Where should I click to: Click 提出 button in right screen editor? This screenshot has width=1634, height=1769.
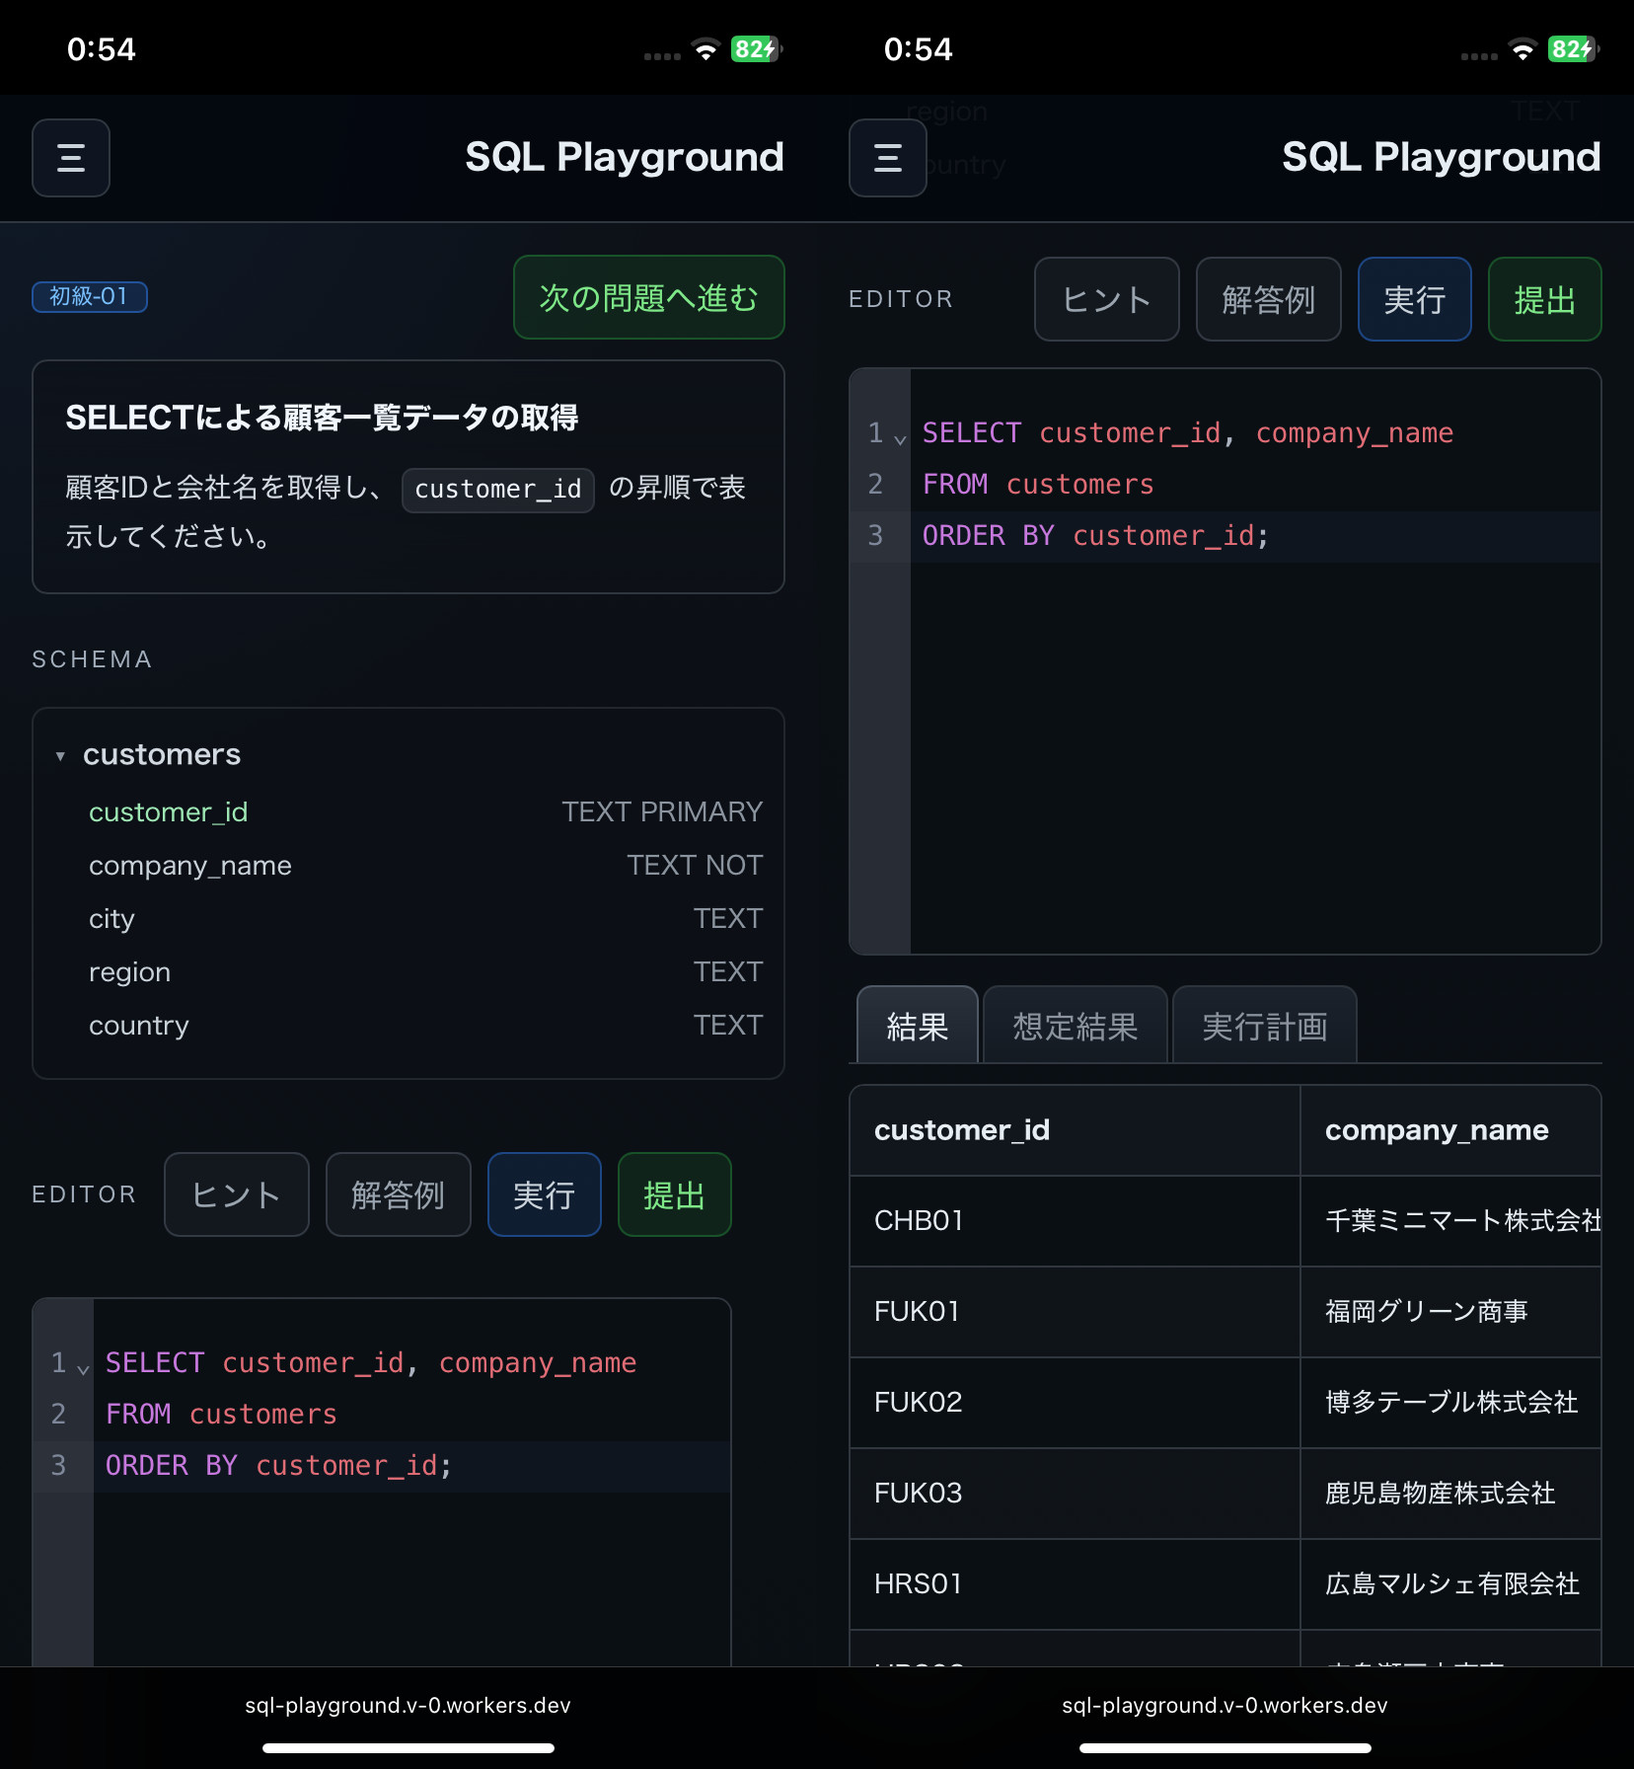point(1545,299)
